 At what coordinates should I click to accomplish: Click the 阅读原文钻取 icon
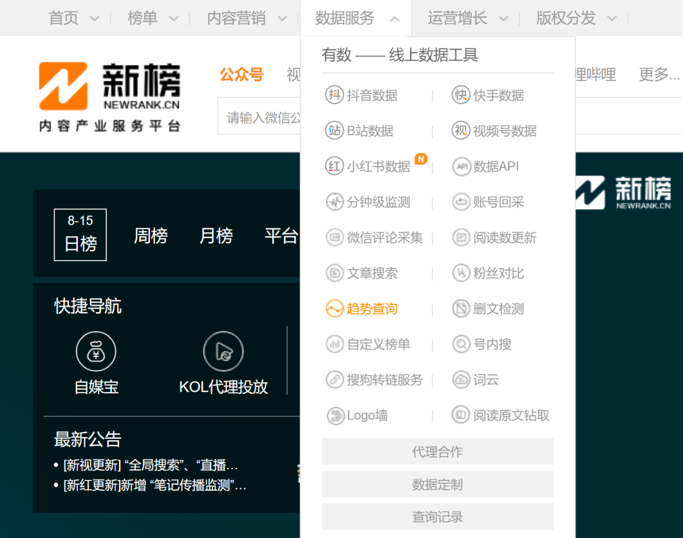point(461,415)
